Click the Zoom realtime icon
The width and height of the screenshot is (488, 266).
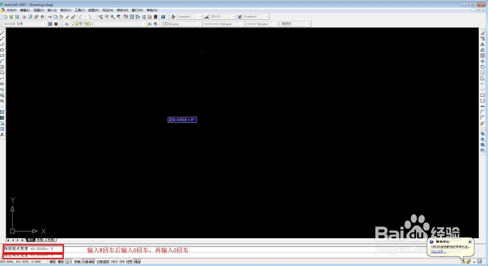coord(107,17)
